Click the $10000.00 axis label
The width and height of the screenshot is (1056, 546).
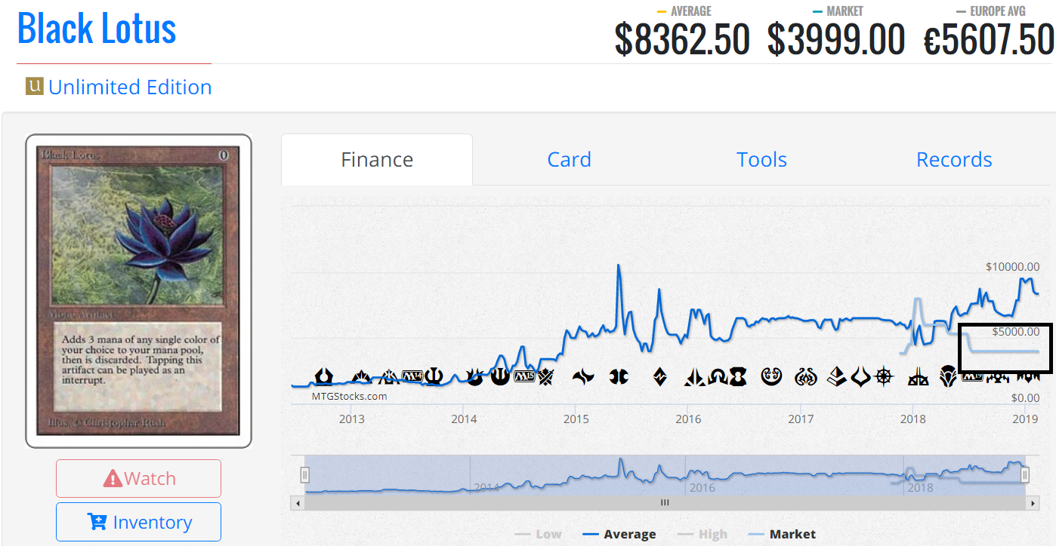(1012, 267)
